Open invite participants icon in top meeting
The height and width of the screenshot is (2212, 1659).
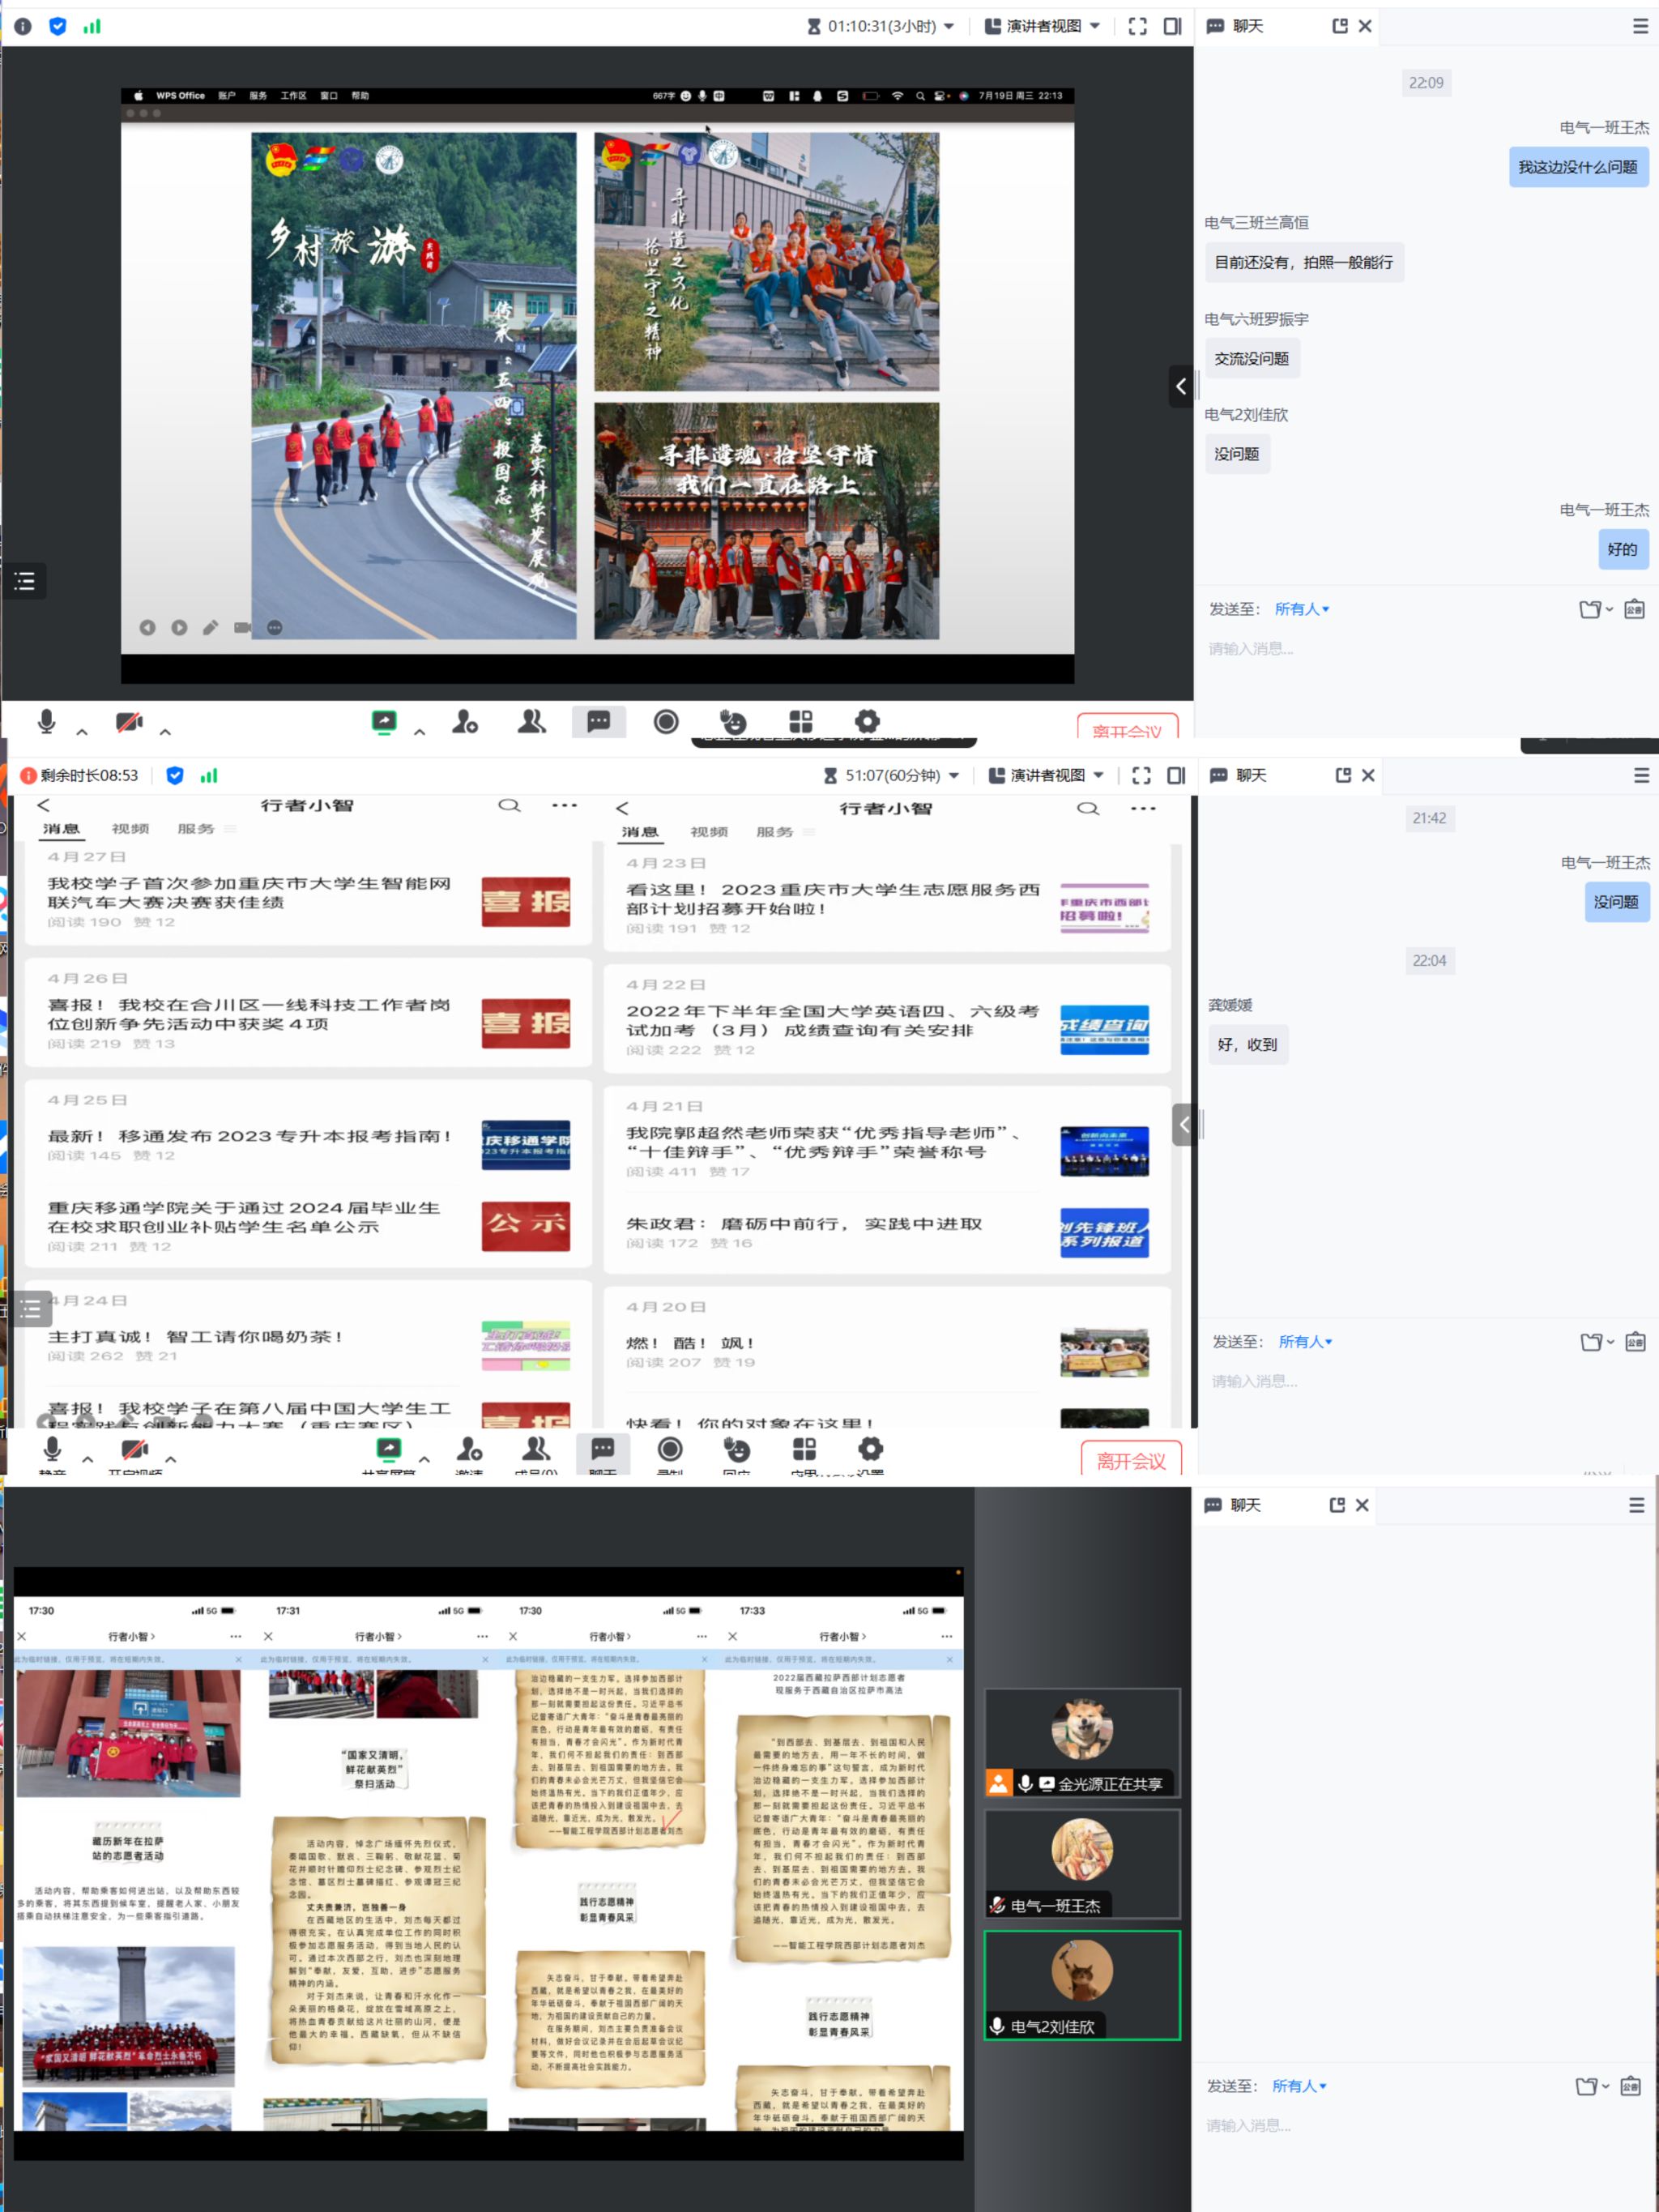[x=465, y=721]
